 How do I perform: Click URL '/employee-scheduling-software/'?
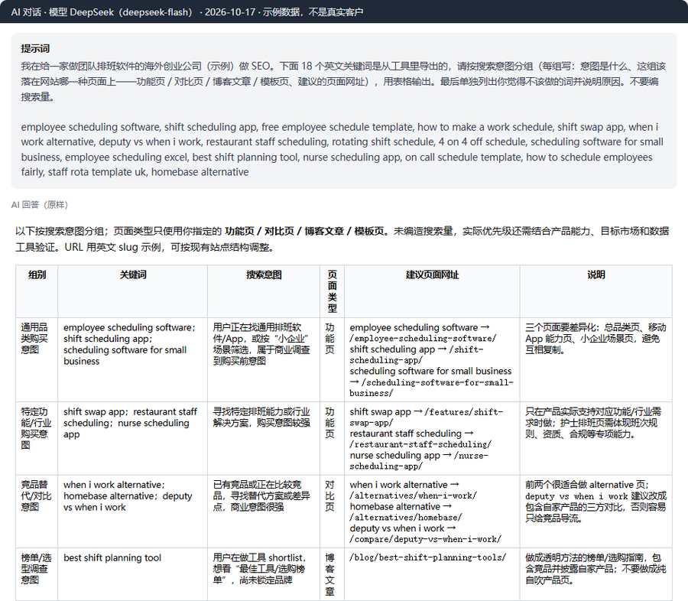point(423,339)
